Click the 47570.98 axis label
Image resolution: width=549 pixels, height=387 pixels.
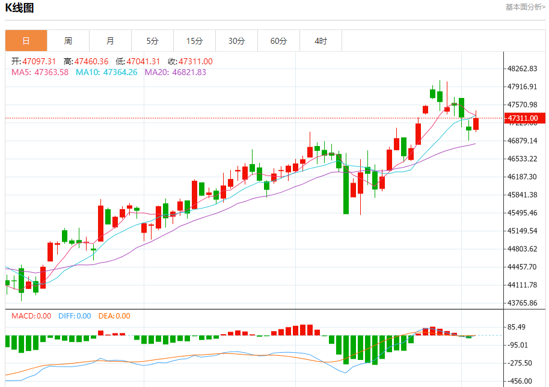[x=523, y=105]
